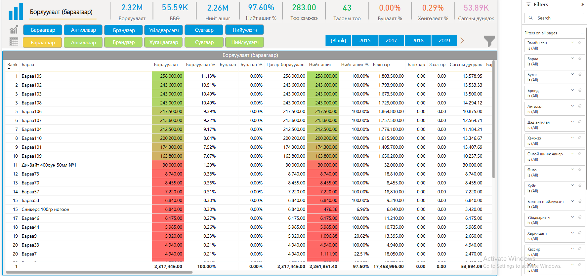Click the table's horizontal scrollbar
587x276 pixels.
(x=99, y=272)
